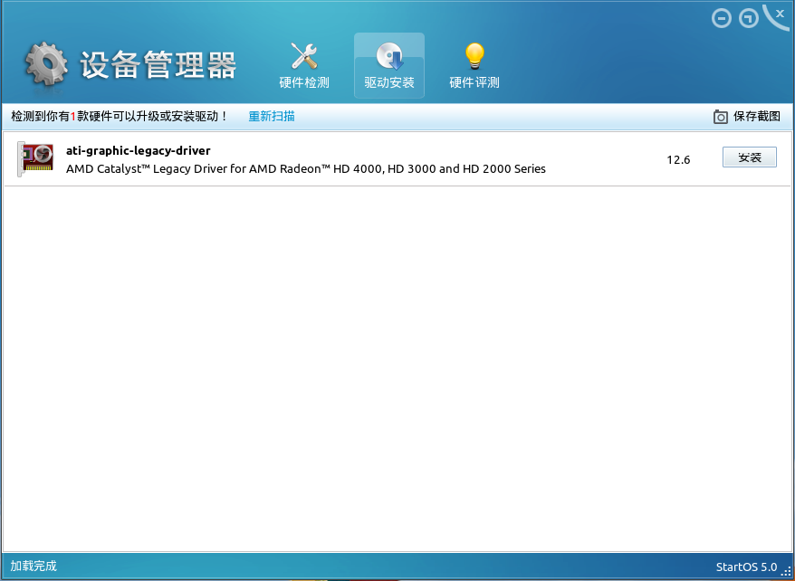Open the 硬件评测 hardware benchmark tab

tap(474, 66)
